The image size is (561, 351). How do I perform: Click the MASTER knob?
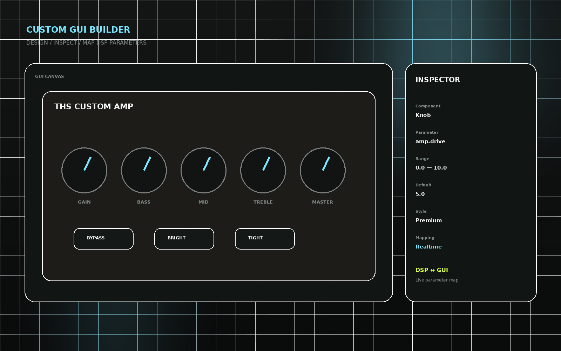coord(323,170)
